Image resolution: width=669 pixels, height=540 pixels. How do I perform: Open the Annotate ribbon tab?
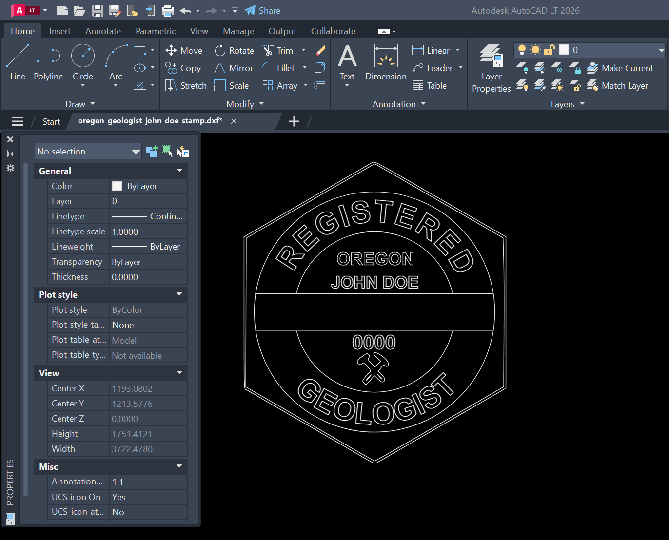(103, 31)
